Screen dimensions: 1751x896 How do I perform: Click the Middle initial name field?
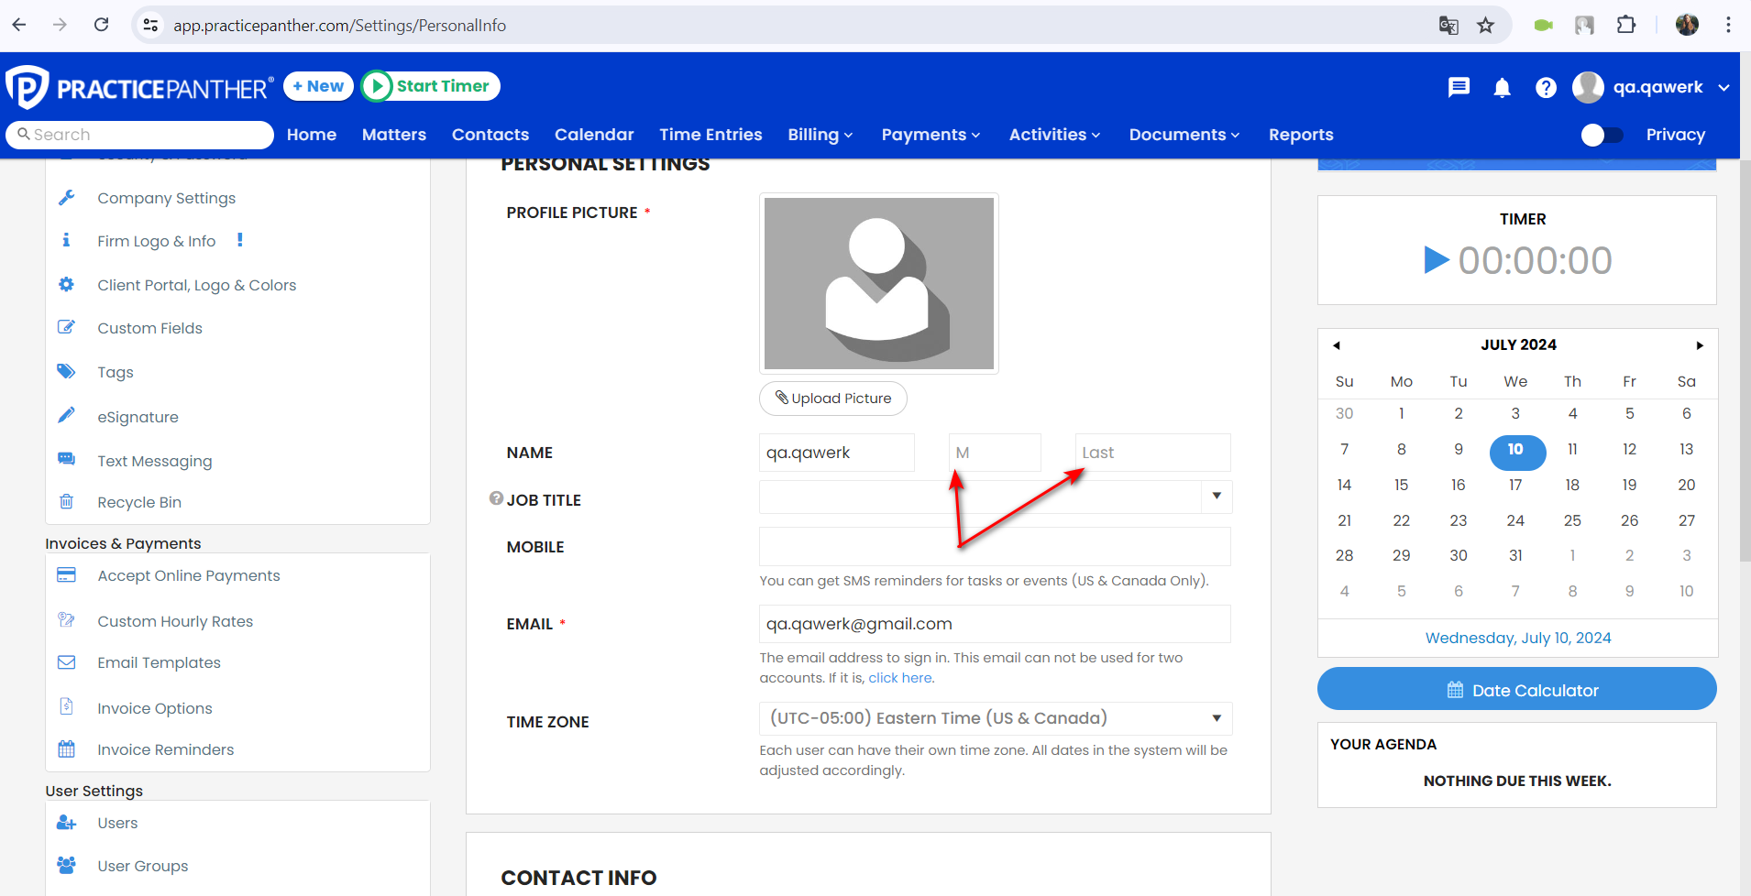pyautogui.click(x=995, y=453)
